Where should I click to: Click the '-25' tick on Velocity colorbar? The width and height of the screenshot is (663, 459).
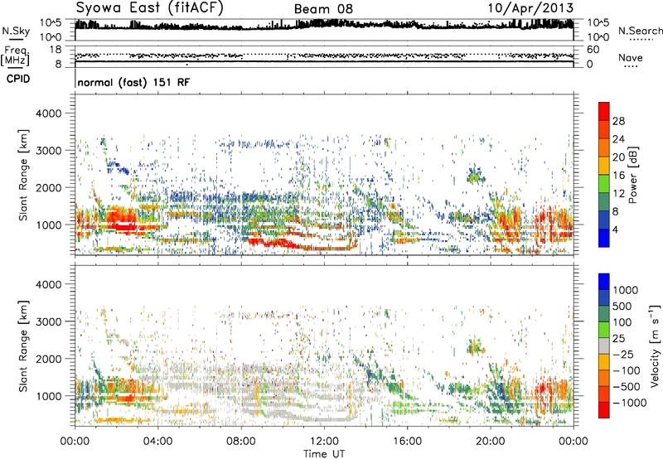point(622,355)
